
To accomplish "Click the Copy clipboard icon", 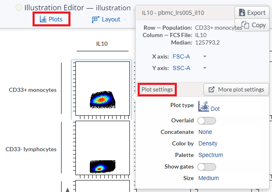I will coord(245,25).
